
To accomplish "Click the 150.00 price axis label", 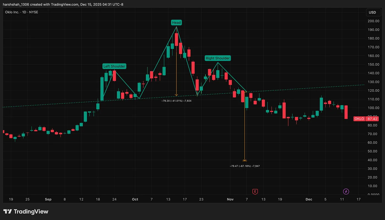I will click(373, 64).
